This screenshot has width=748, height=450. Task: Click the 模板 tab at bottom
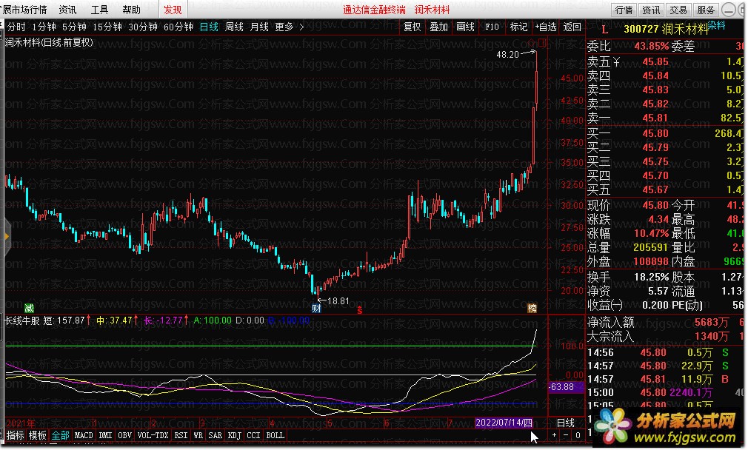click(38, 435)
